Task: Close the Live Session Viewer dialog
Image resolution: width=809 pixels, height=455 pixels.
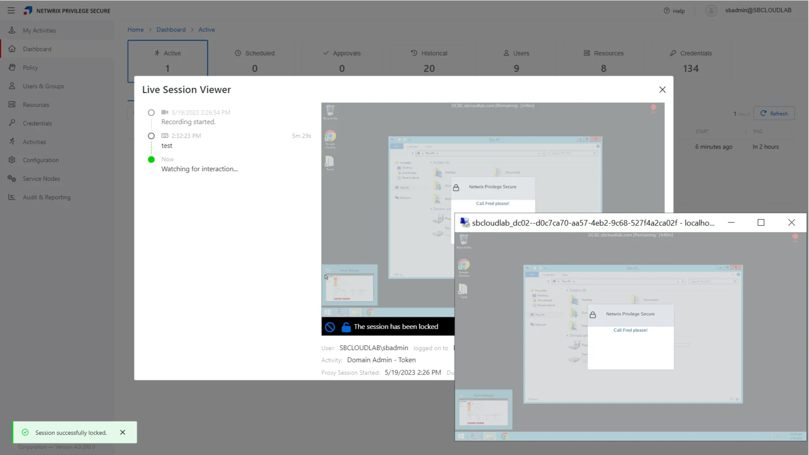Action: [x=662, y=89]
